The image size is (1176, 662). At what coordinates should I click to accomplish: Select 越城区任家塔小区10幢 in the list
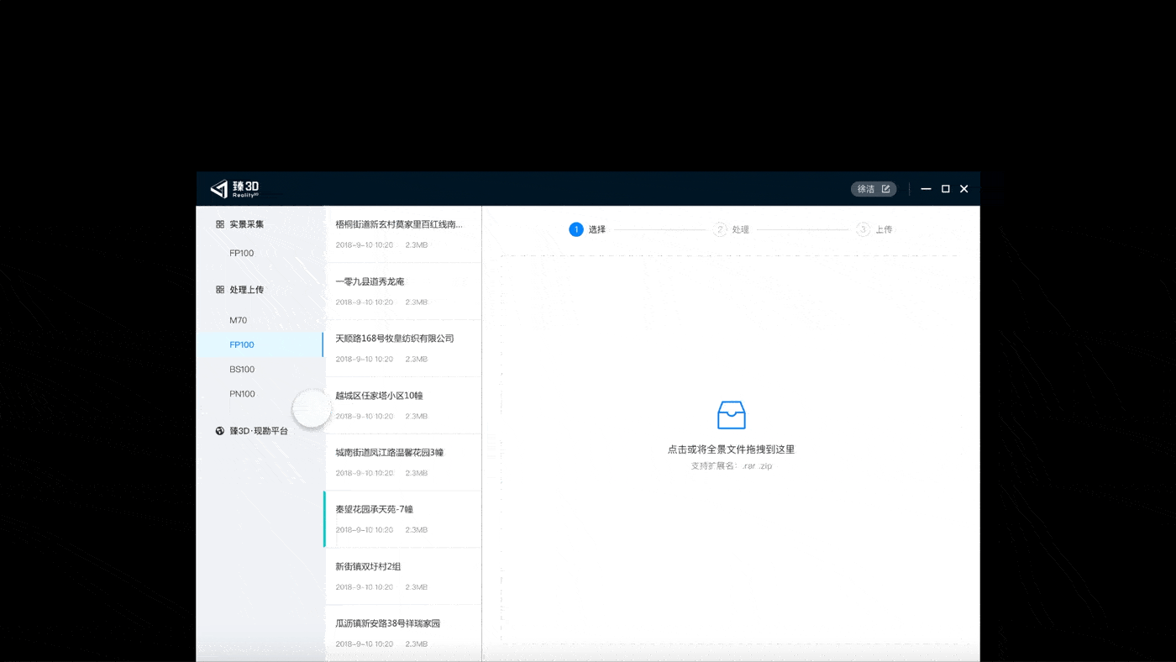tap(403, 406)
